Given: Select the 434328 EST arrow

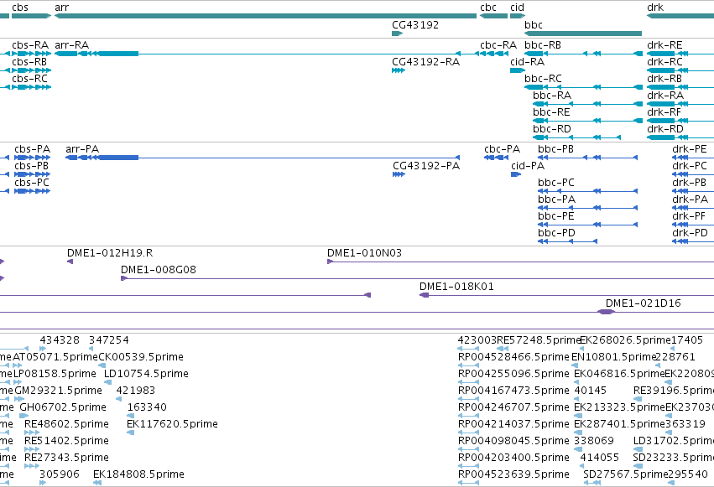Looking at the screenshot, I should pyautogui.click(x=43, y=349).
